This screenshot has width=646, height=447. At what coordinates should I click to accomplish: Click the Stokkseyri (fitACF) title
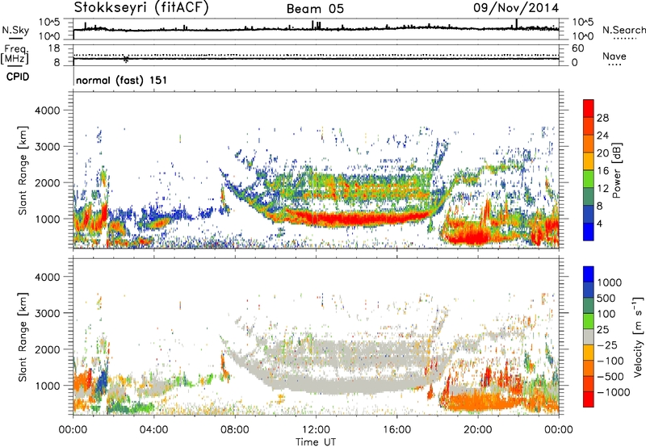[x=141, y=8]
